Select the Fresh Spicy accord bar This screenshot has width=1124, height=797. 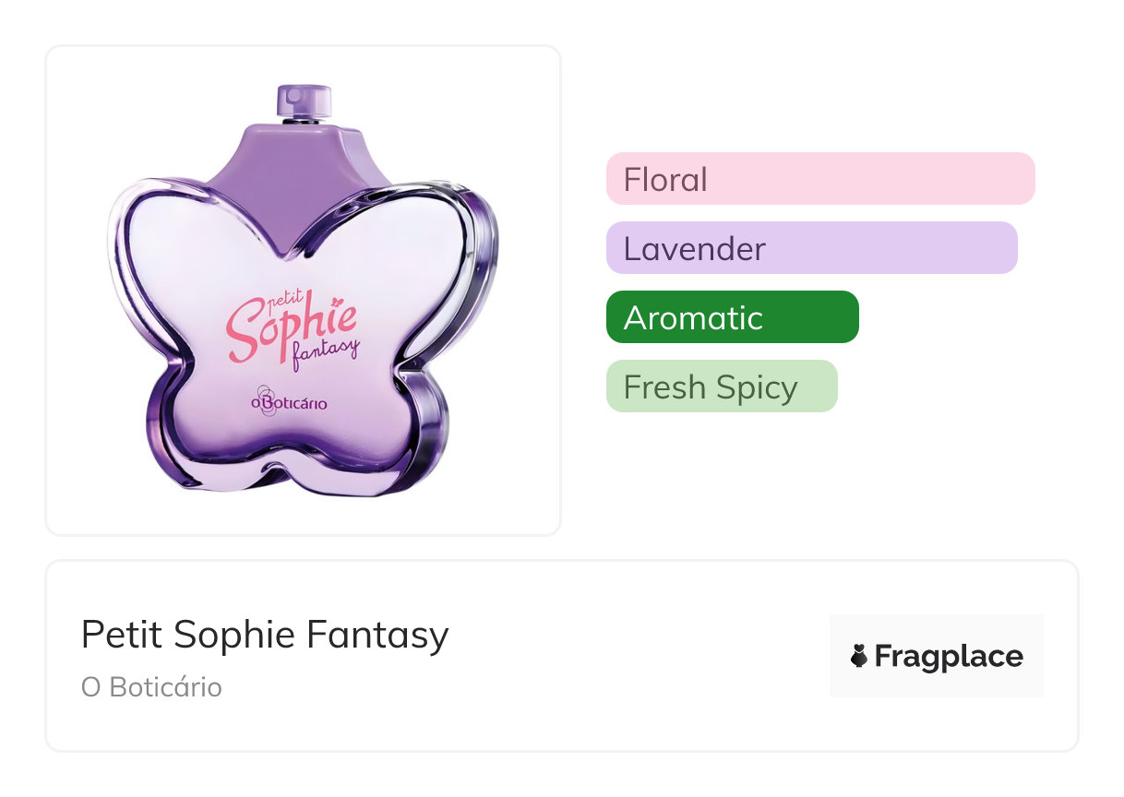721,386
